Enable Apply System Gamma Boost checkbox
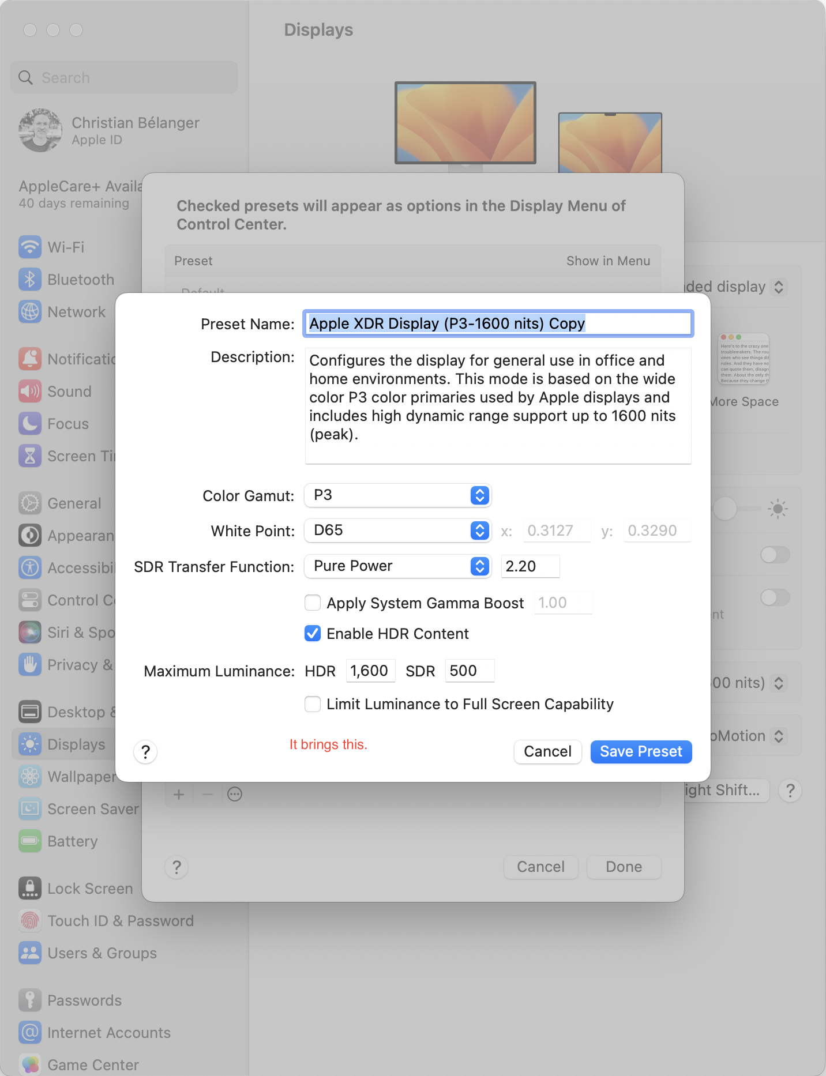 pos(313,603)
